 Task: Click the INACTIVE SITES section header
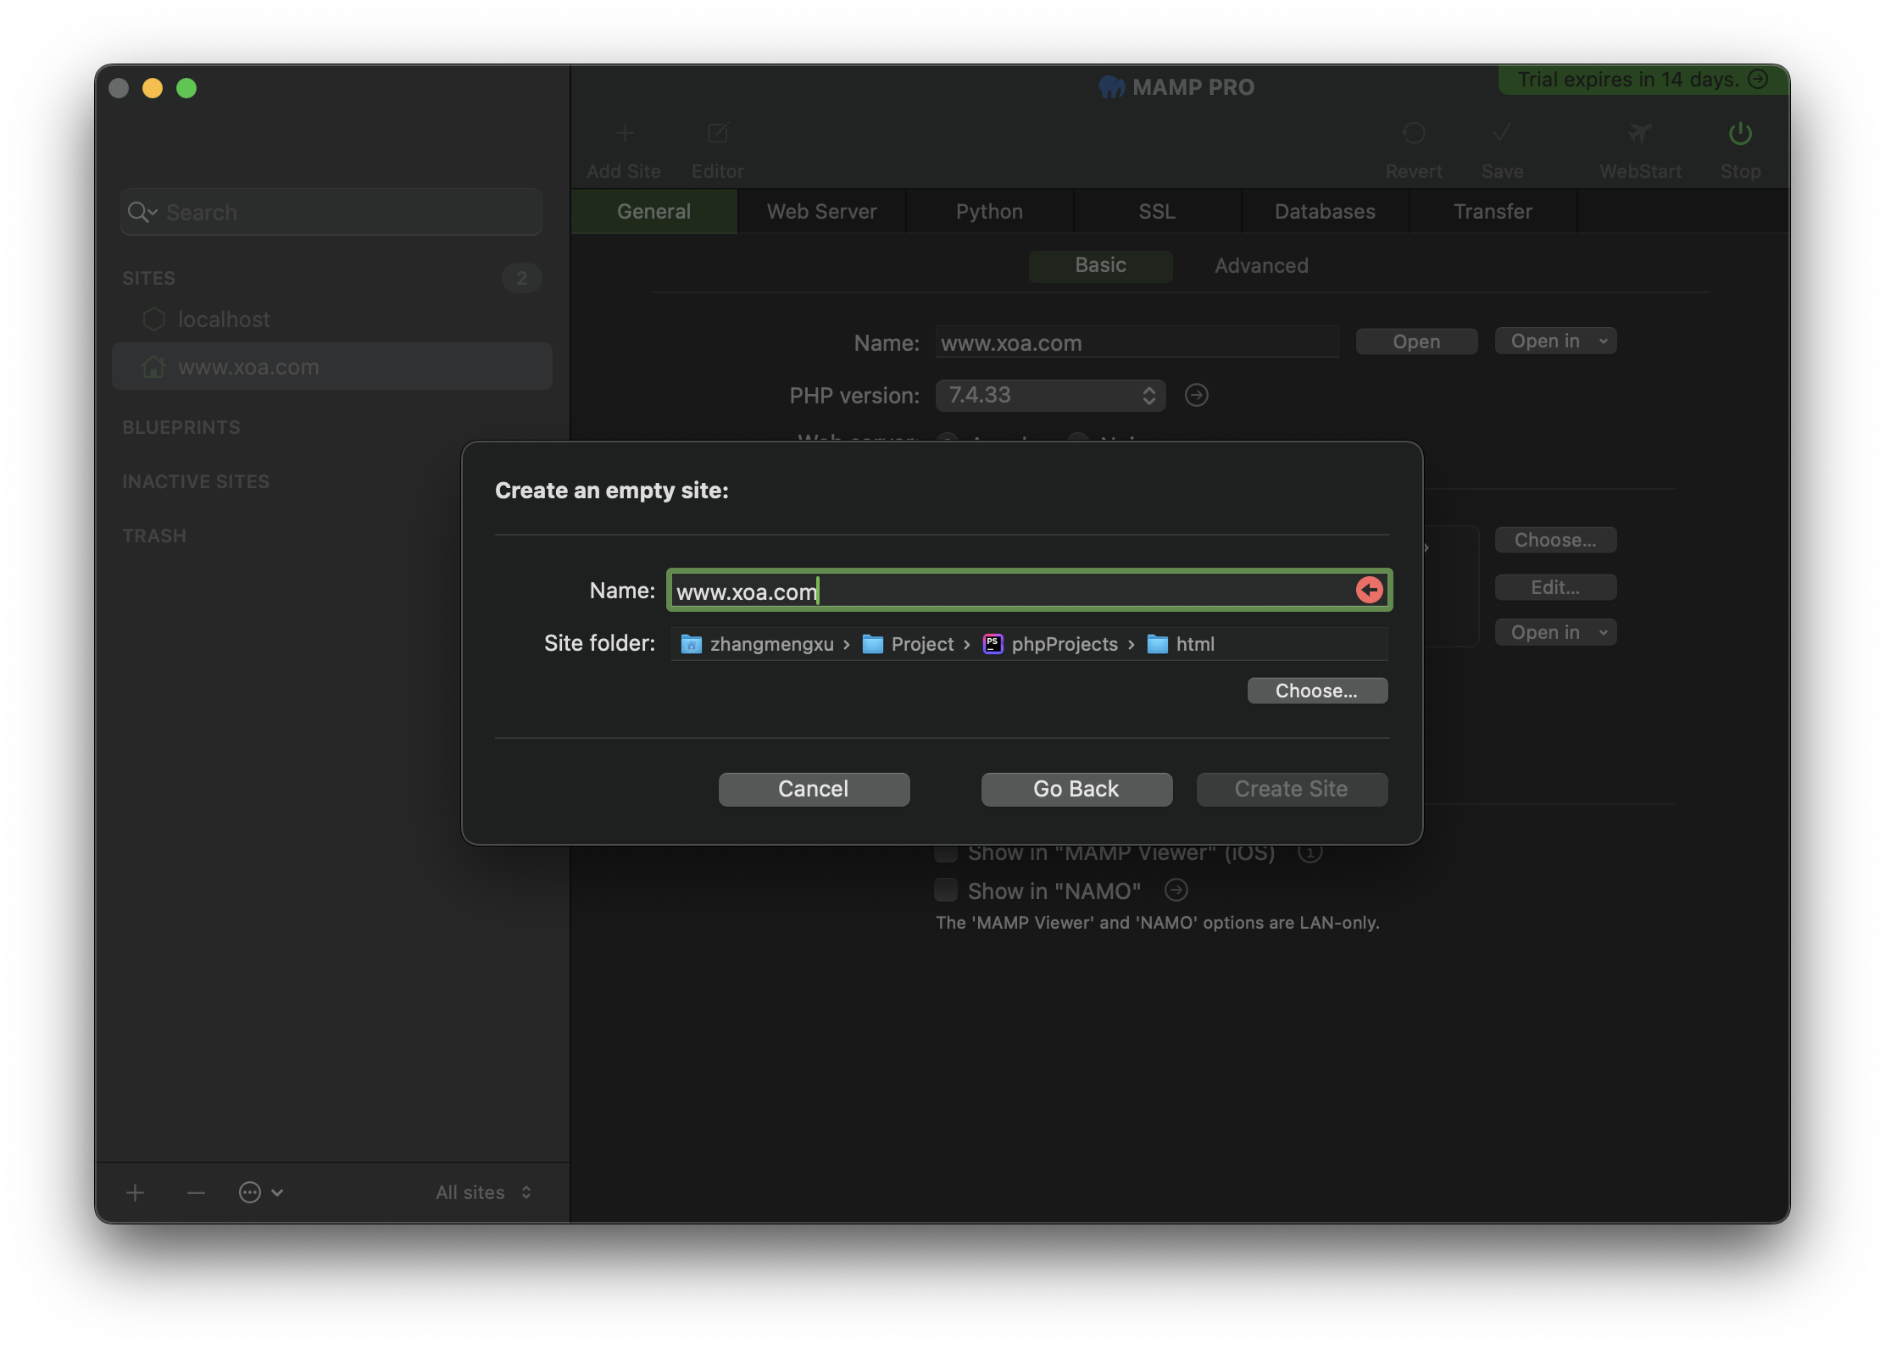point(196,481)
